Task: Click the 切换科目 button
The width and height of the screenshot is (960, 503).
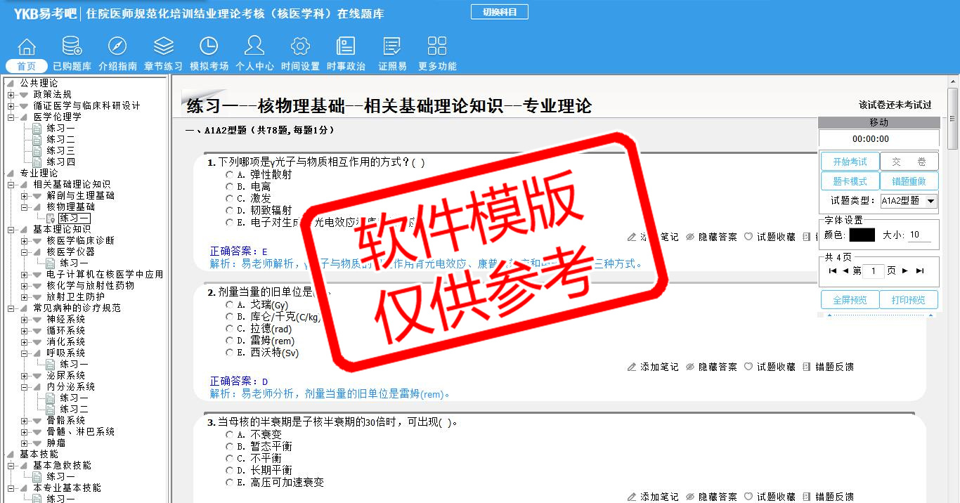Action: coord(499,12)
